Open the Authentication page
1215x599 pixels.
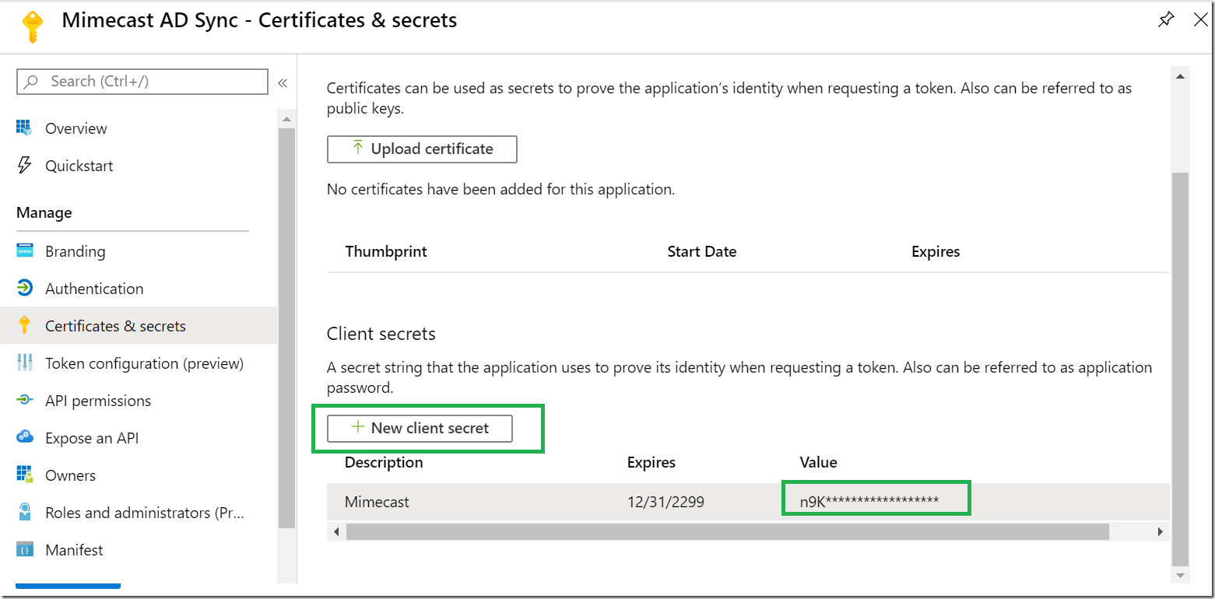coord(94,289)
